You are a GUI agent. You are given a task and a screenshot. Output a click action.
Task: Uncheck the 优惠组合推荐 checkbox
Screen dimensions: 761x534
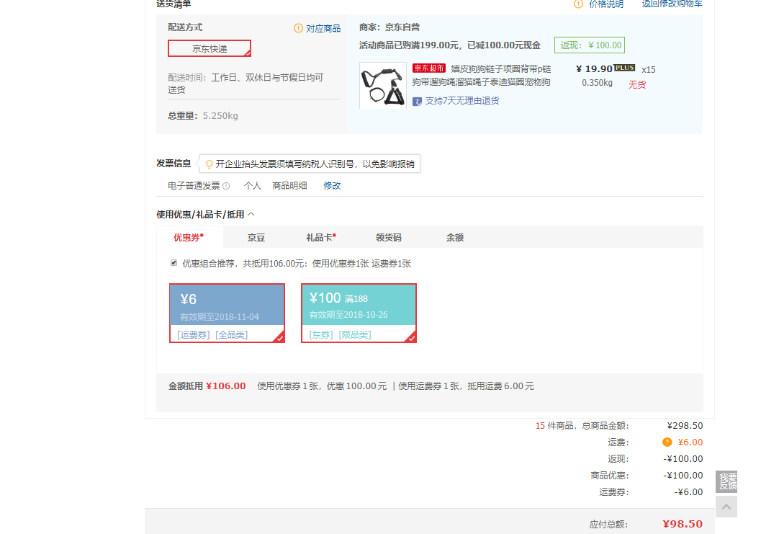[x=174, y=263]
